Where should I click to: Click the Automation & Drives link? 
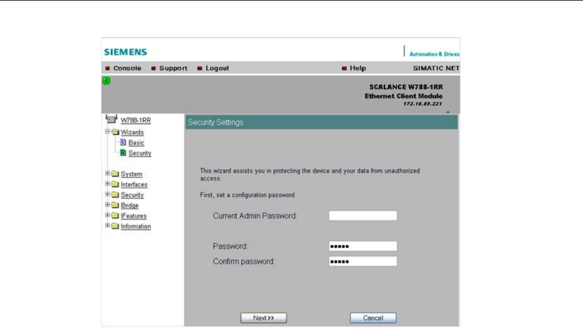434,54
